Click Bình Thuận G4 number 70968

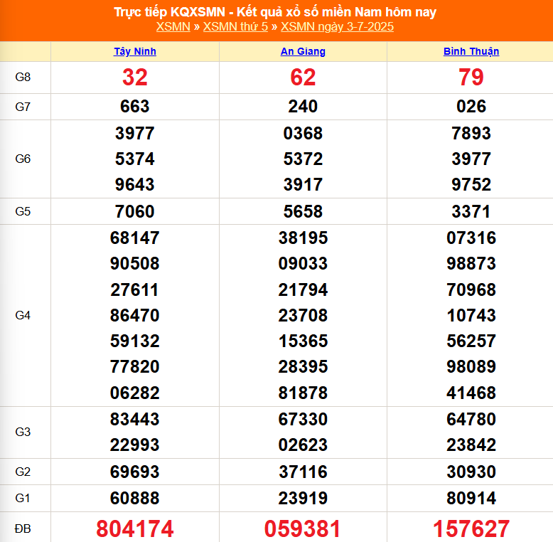pos(471,289)
